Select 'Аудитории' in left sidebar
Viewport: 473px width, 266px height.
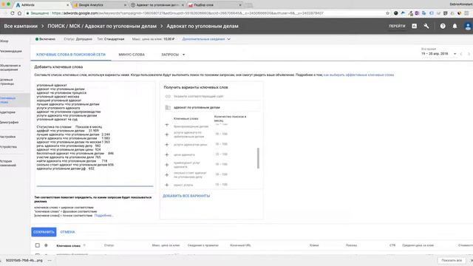point(7,112)
